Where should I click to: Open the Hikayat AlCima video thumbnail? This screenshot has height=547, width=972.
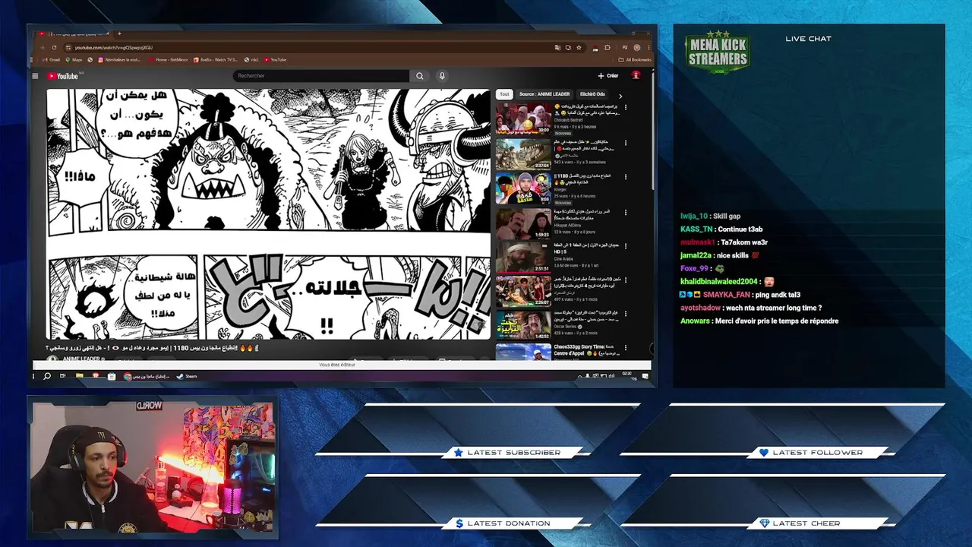(523, 223)
